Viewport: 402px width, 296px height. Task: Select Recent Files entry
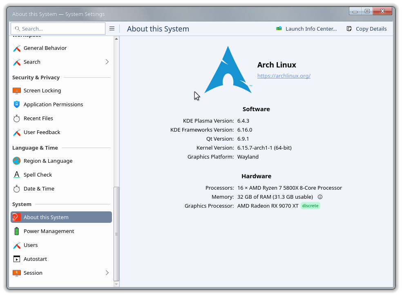pos(61,118)
